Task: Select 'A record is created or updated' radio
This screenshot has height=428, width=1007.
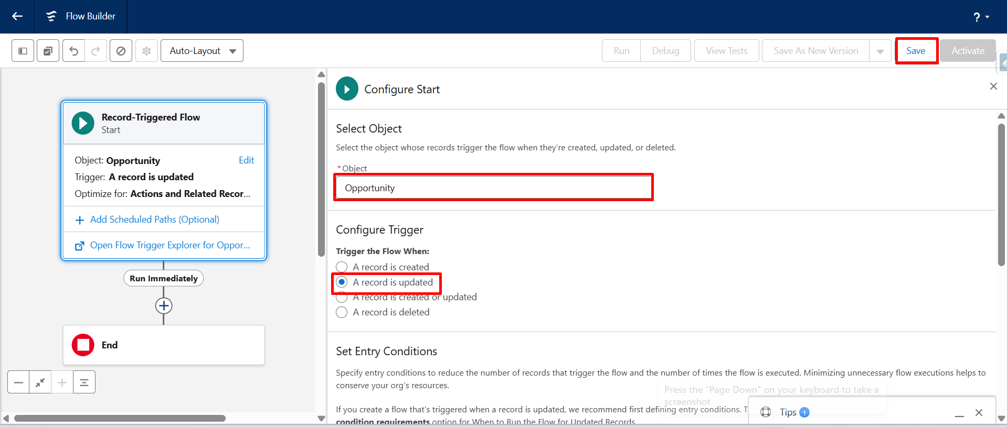Action: click(342, 298)
